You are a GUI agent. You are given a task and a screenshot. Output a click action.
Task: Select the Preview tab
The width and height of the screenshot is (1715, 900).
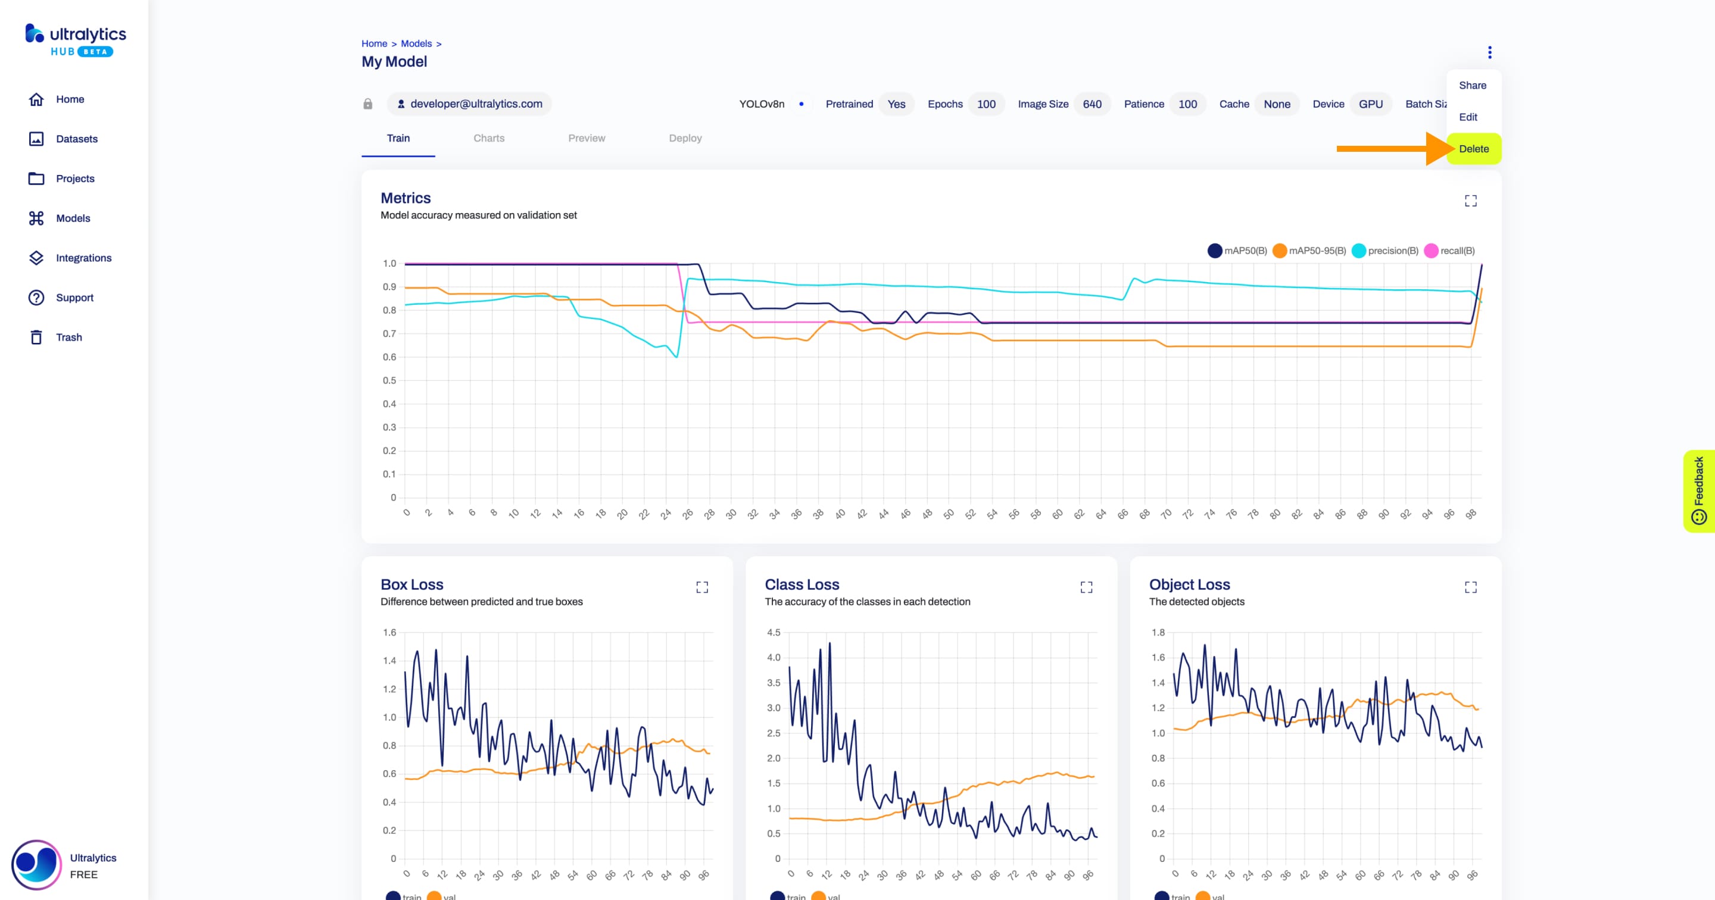[x=587, y=137]
